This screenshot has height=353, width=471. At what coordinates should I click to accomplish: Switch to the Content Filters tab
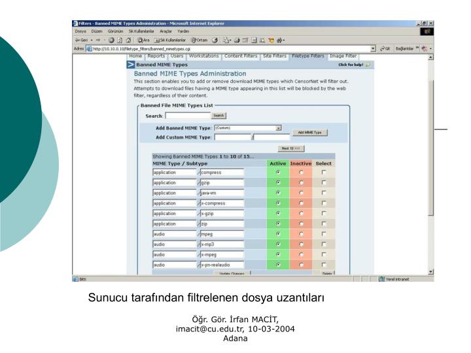[241, 56]
